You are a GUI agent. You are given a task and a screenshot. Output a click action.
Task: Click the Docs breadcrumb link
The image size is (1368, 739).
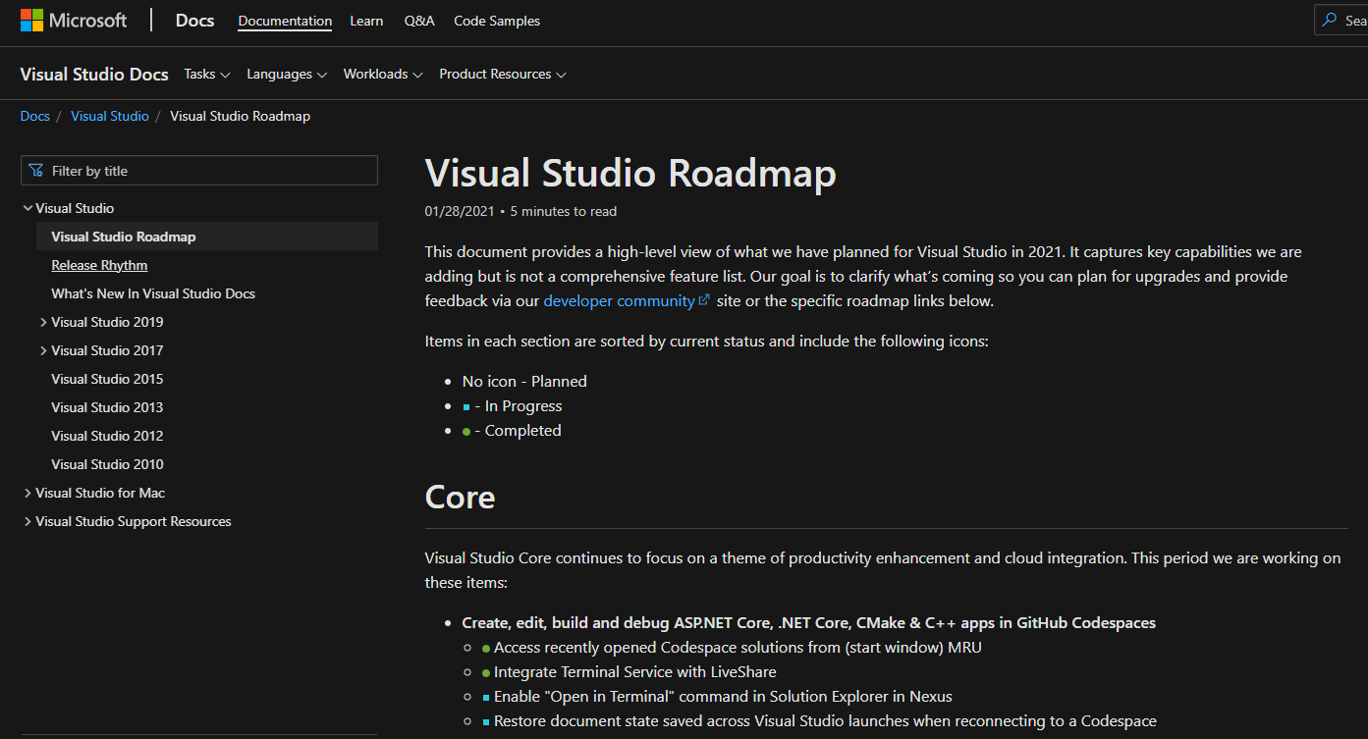(x=35, y=116)
